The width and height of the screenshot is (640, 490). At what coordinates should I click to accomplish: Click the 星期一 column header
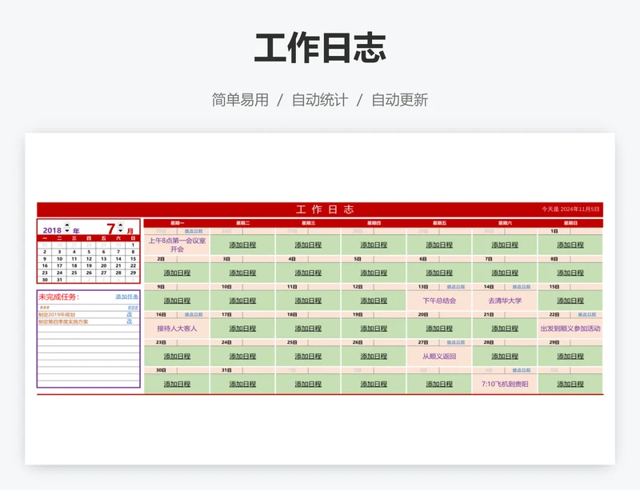pyautogui.click(x=177, y=223)
